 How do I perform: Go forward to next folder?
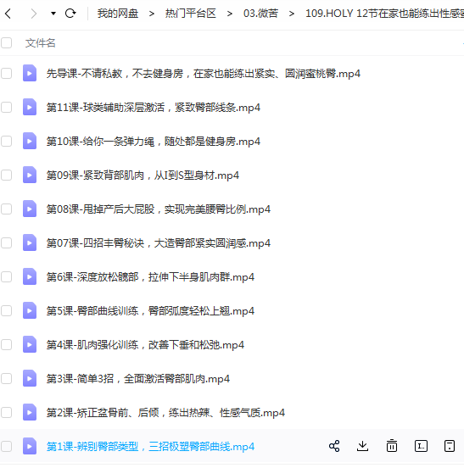pyautogui.click(x=34, y=14)
